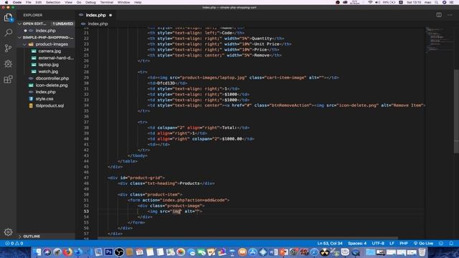Launch Firefox from the dock

pos(67,252)
